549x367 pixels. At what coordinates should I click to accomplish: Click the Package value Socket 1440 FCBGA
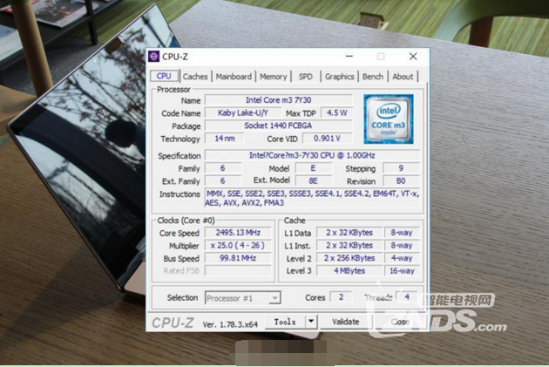[x=278, y=126]
